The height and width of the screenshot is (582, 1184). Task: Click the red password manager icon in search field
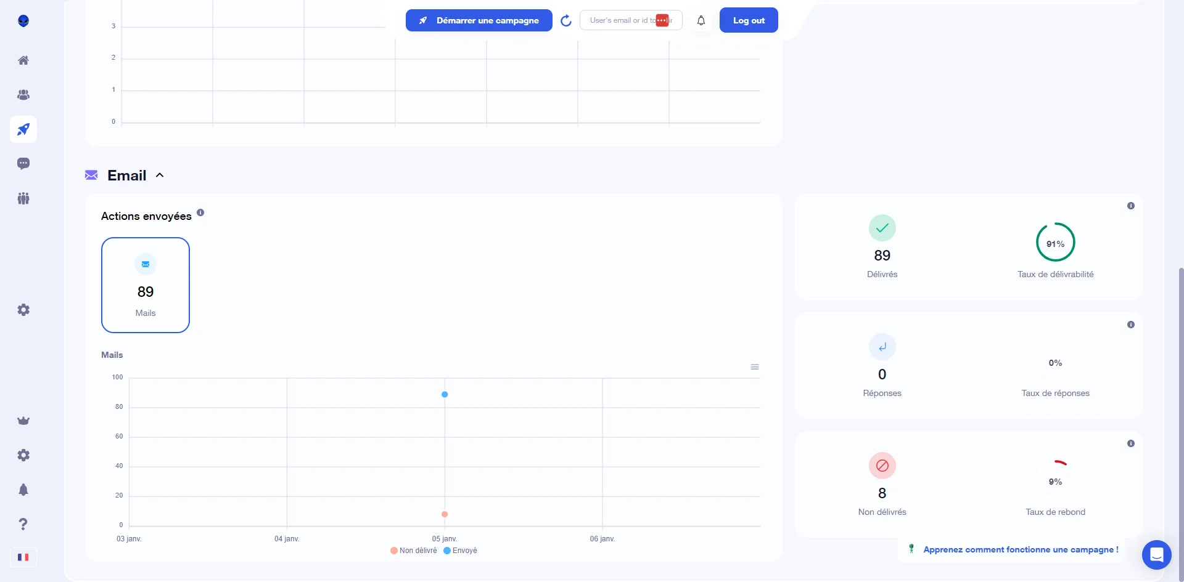click(662, 20)
